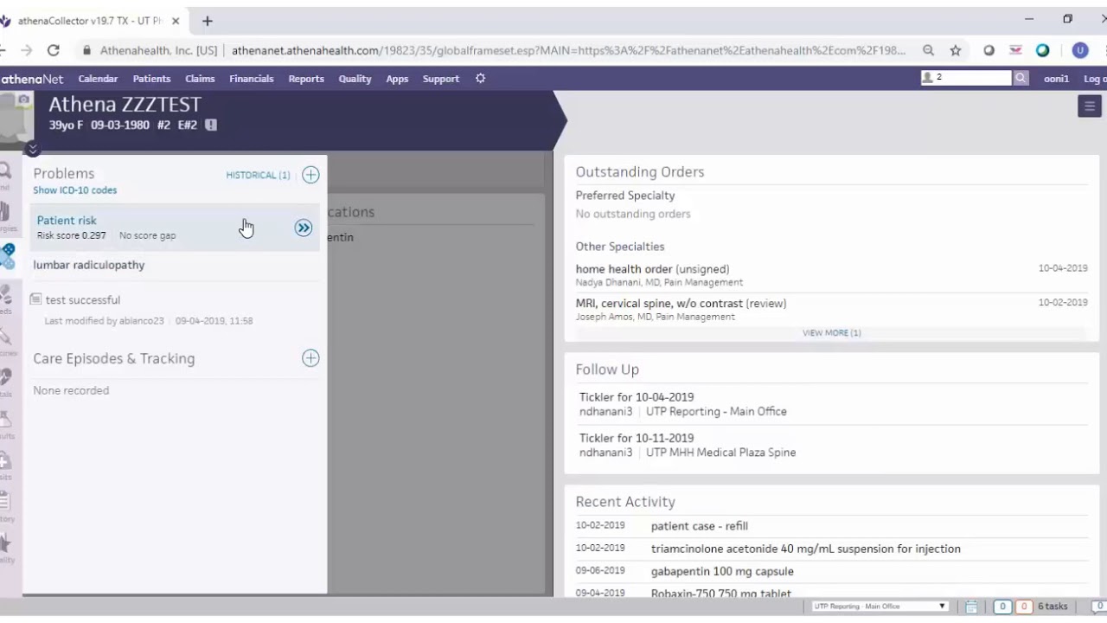Click the browser address bar
1107x623 pixels.
pos(567,51)
